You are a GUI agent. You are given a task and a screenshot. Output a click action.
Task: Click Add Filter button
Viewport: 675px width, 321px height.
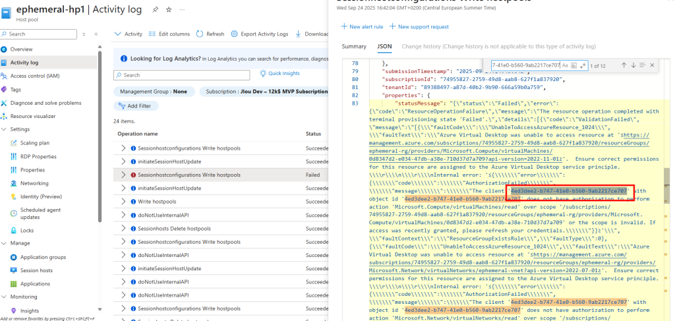[x=135, y=105]
